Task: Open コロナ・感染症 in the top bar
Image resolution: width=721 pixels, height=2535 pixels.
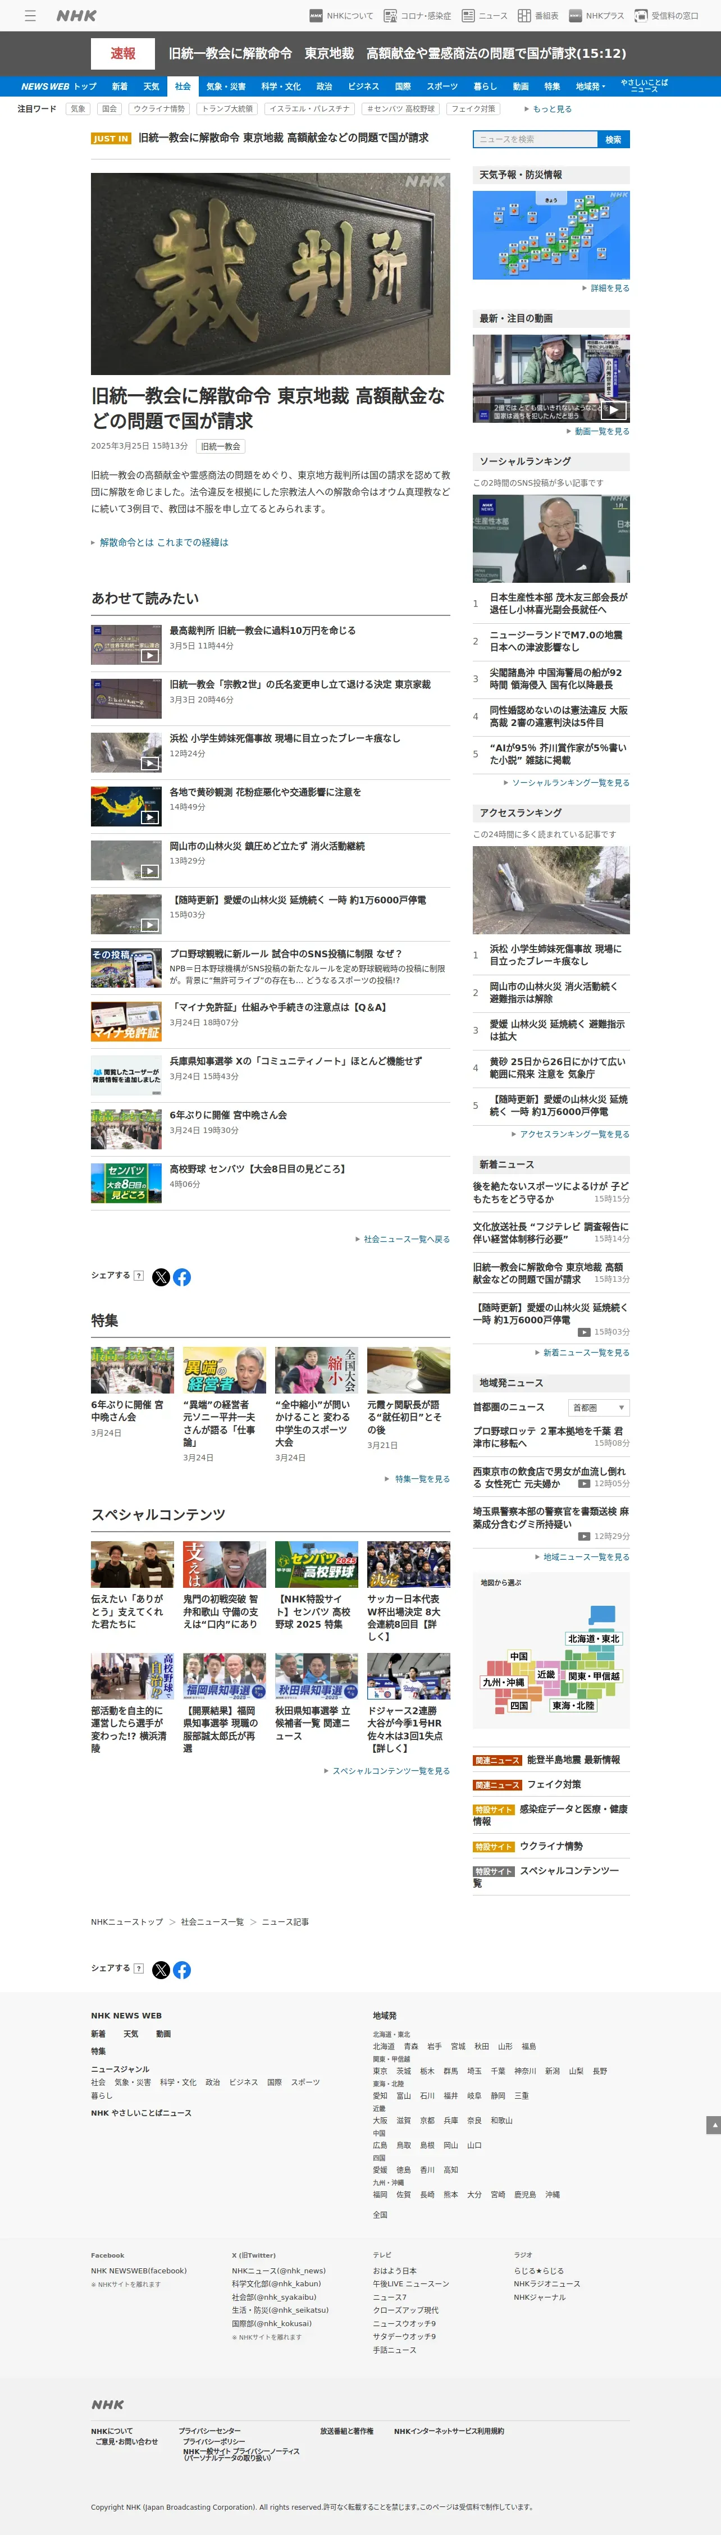Action: click(x=417, y=16)
